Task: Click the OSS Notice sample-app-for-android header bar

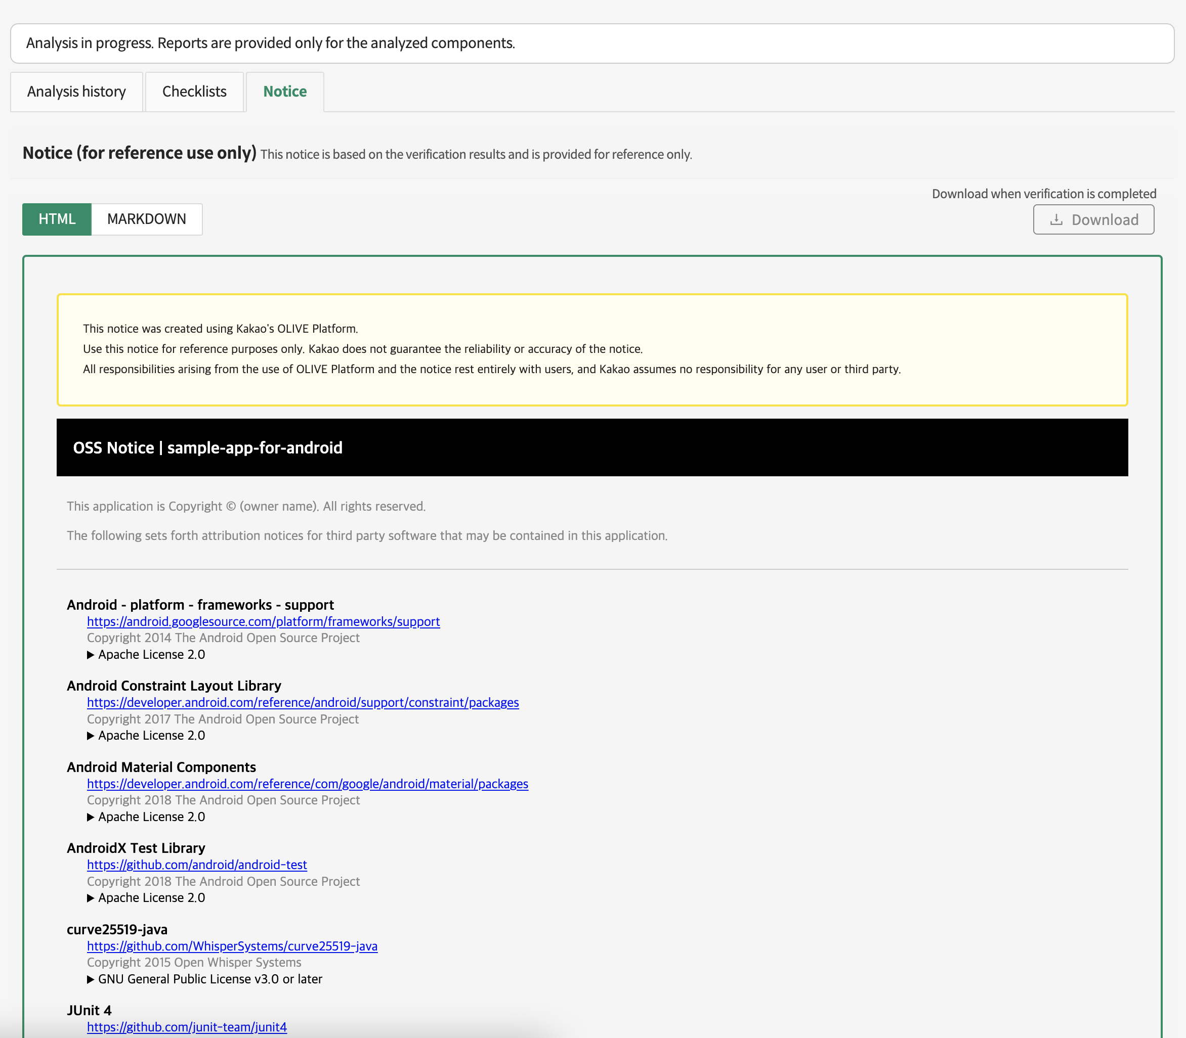Action: tap(592, 447)
